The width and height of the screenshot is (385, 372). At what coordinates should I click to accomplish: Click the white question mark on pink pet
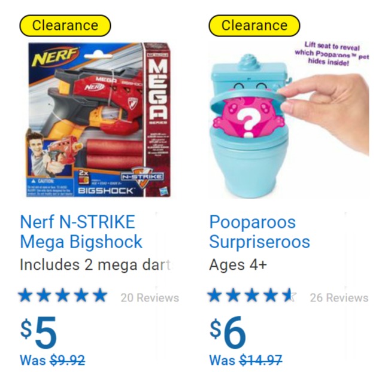(x=248, y=122)
